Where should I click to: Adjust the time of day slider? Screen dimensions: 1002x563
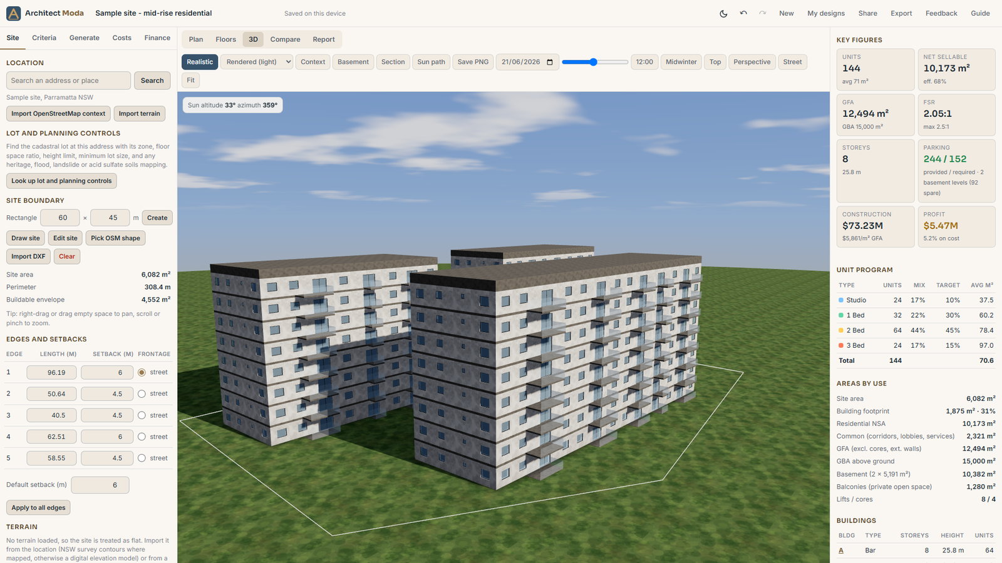click(x=595, y=62)
